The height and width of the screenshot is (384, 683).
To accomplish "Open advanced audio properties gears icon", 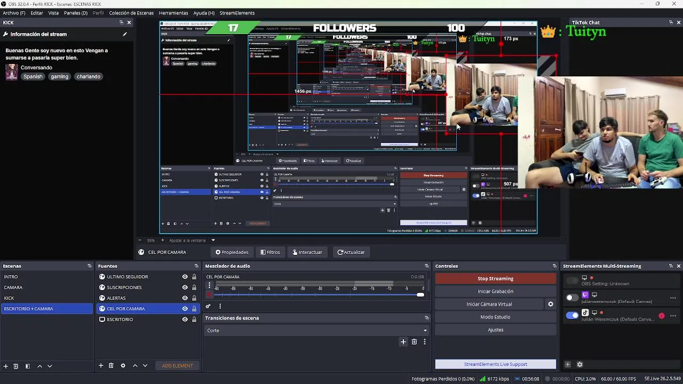I will tap(208, 306).
